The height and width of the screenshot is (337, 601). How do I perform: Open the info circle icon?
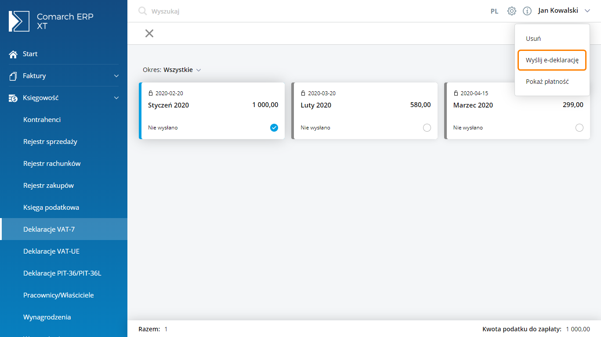coord(527,11)
